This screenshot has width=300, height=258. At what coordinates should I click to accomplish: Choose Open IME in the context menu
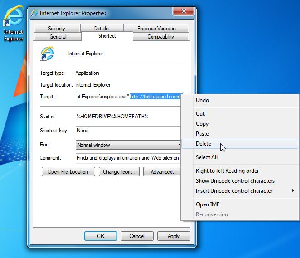click(x=240, y=204)
